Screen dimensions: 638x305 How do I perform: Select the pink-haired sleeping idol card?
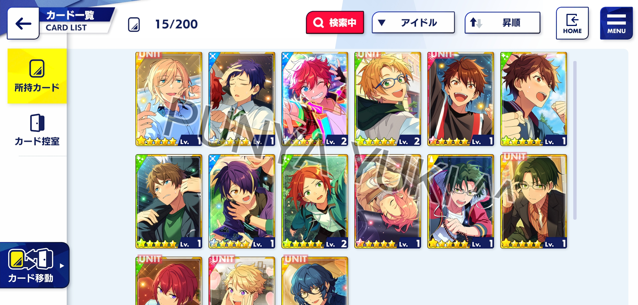[388, 201]
